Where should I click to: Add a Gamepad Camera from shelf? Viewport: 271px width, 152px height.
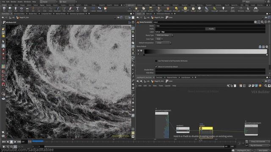(x=256, y=9)
